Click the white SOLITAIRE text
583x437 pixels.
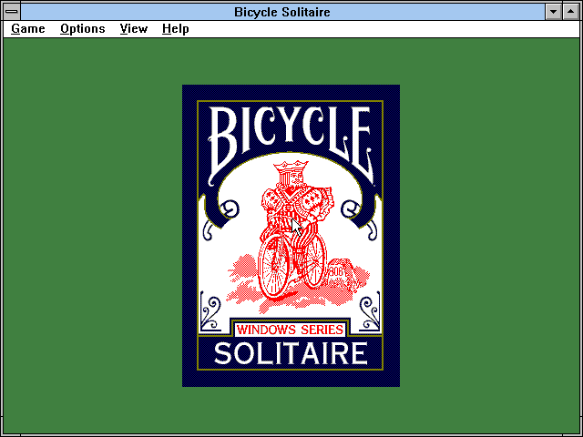click(291, 353)
